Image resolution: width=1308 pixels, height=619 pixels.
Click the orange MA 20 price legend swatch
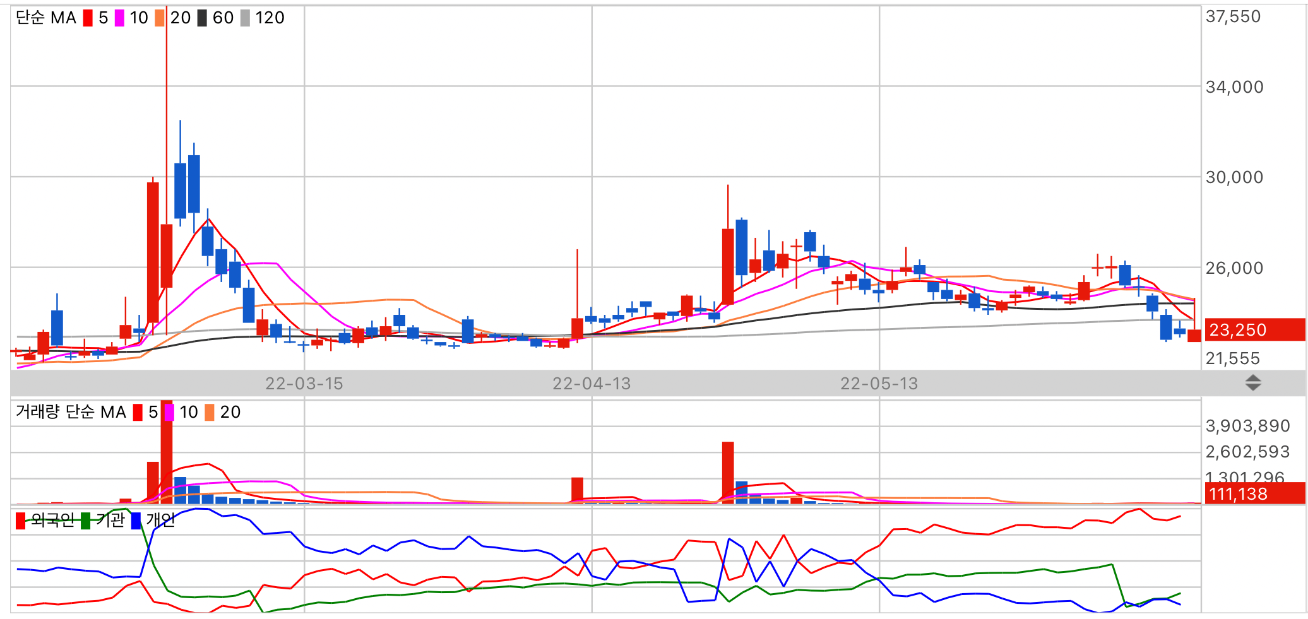pyautogui.click(x=160, y=18)
